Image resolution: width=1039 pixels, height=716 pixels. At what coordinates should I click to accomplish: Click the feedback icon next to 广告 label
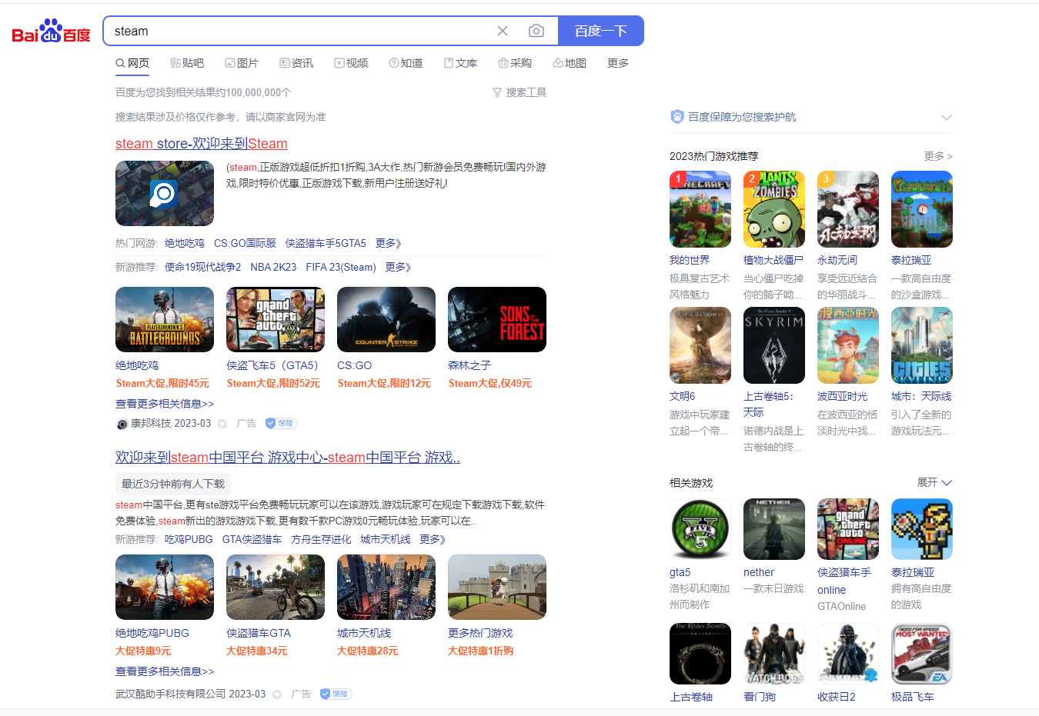coord(222,423)
